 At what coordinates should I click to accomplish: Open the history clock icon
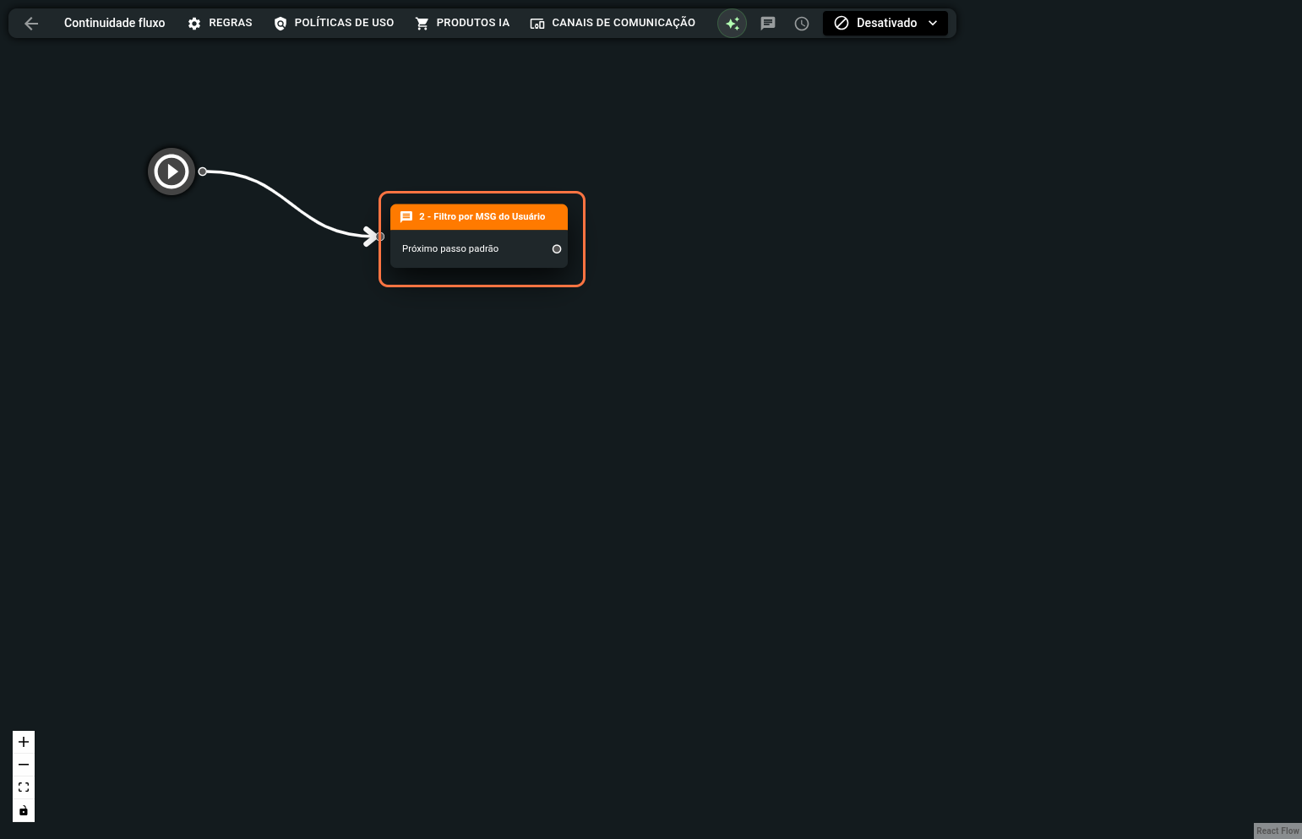[x=802, y=24]
